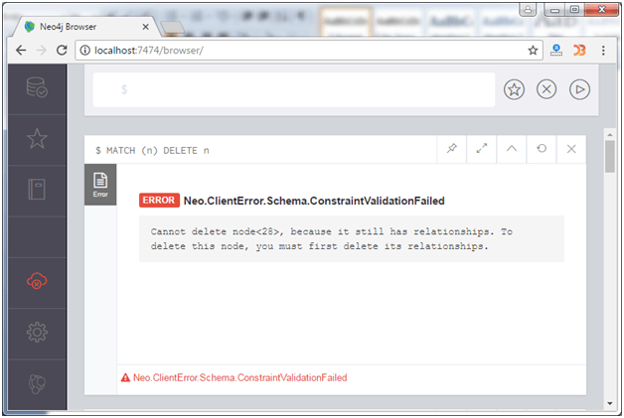Open the Documents book icon in sidebar
The image size is (624, 418).
coord(37,190)
